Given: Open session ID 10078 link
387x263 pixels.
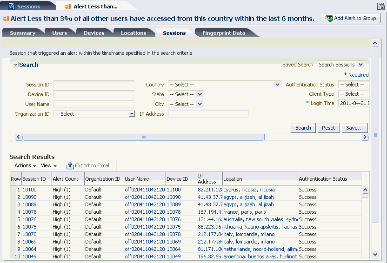Looking at the screenshot, I should pos(29,212).
